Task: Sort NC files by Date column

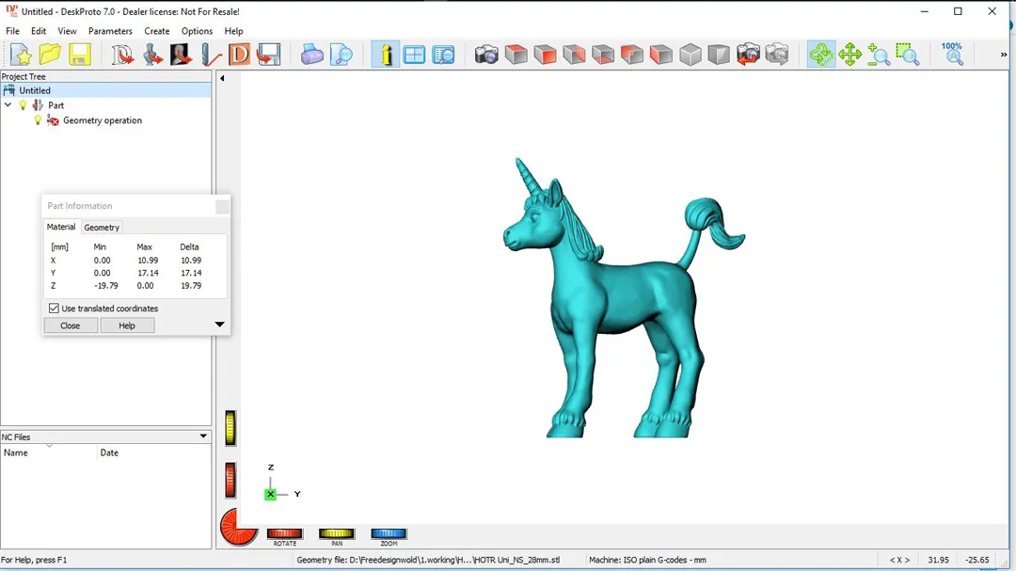Action: 154,452
